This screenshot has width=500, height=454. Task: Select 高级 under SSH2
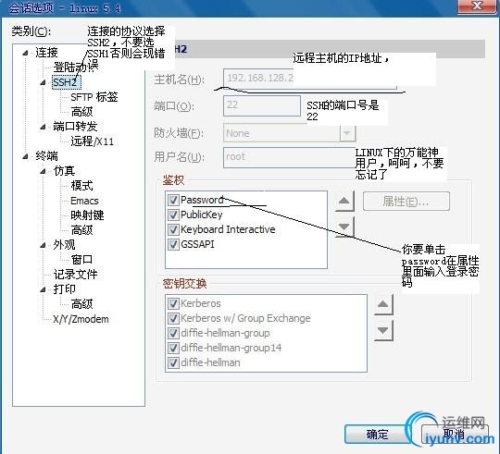(82, 112)
